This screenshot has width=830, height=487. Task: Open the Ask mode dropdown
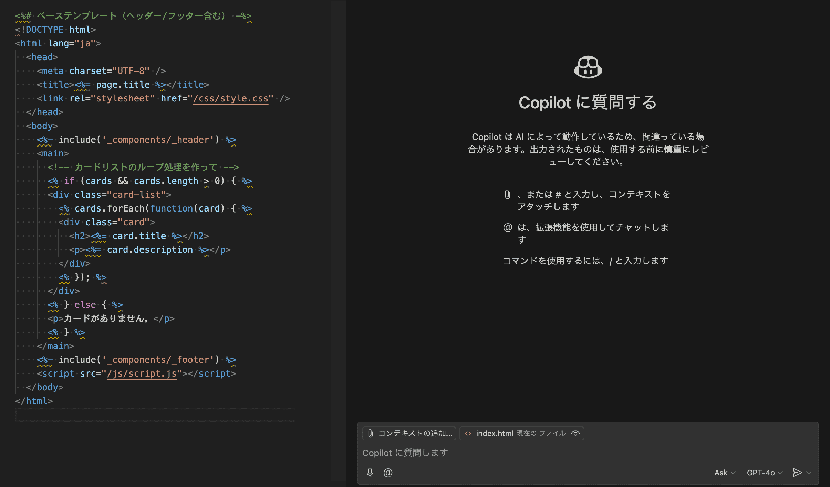(x=724, y=473)
